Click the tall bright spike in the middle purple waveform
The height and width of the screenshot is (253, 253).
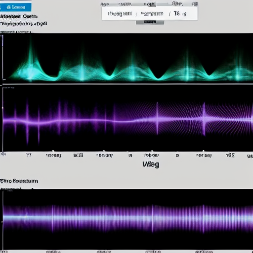point(157,118)
